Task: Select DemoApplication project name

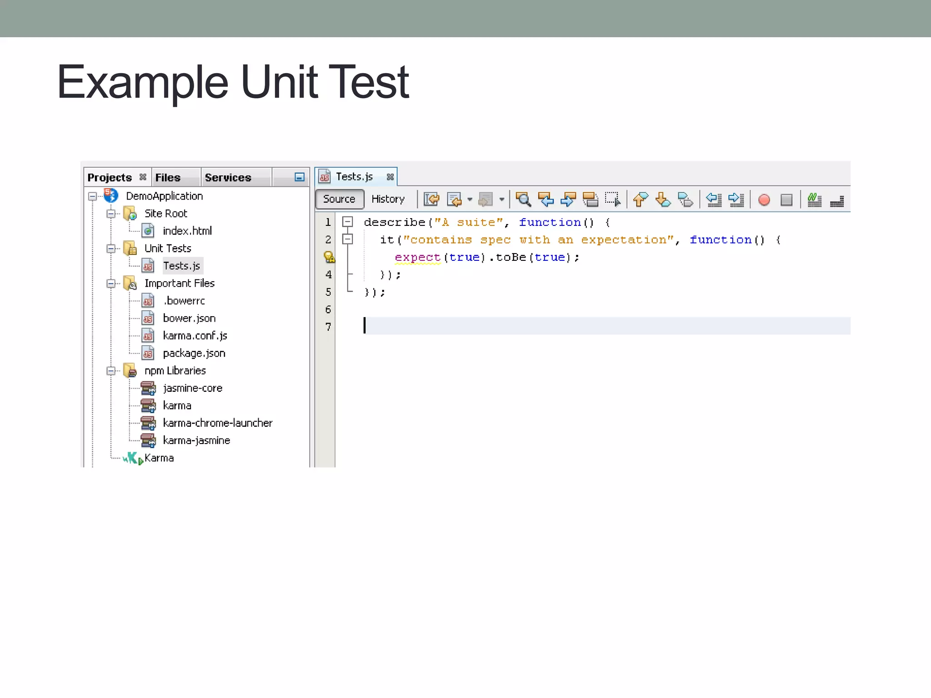Action: pos(165,196)
